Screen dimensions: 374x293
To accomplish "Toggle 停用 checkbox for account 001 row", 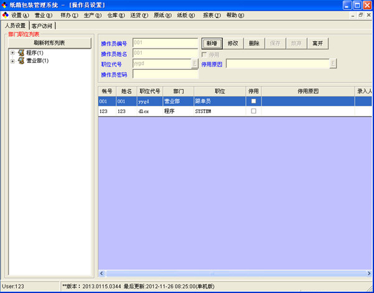I will [x=253, y=101].
